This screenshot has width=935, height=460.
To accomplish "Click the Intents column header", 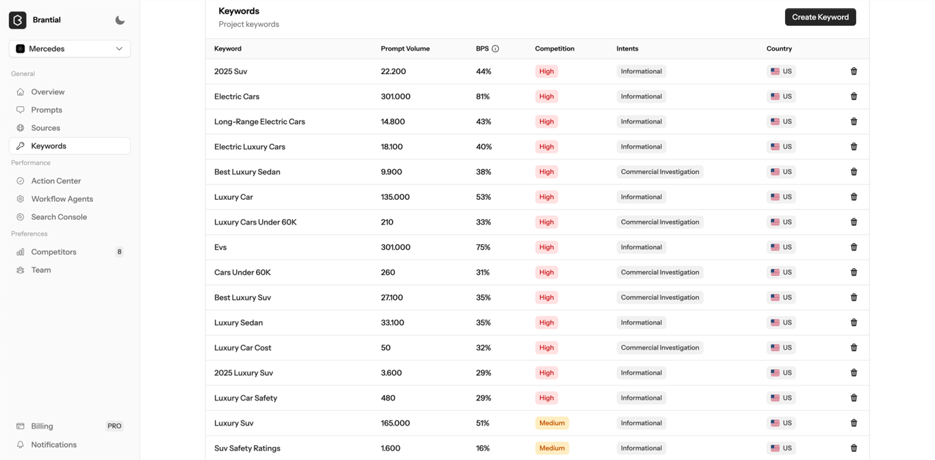I will click(x=627, y=48).
